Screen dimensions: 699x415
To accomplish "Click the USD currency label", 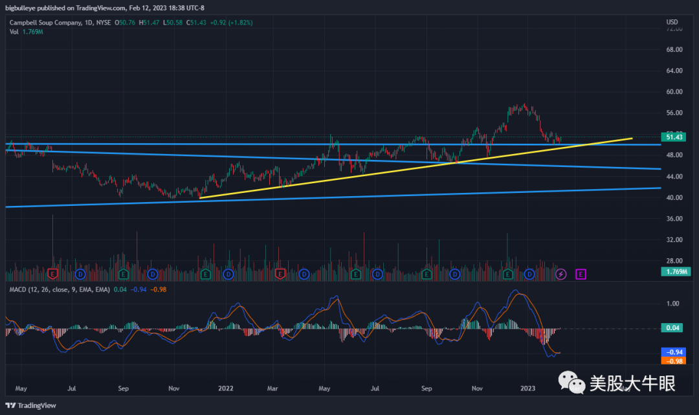I will (x=672, y=22).
